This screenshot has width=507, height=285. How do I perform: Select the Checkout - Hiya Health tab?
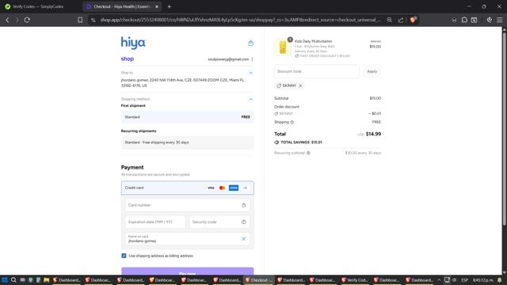coord(122,6)
